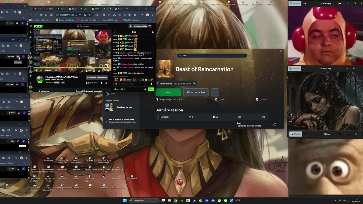
Task: Open Discord from the taskbar
Action: tap(213, 201)
